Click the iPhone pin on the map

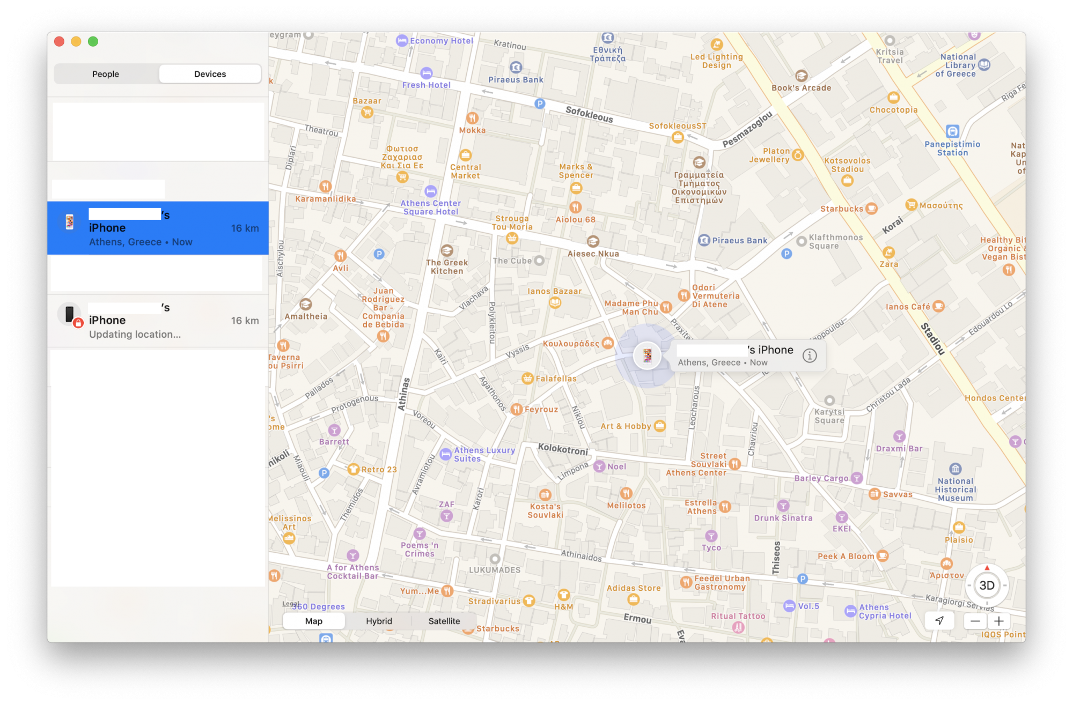click(x=648, y=355)
